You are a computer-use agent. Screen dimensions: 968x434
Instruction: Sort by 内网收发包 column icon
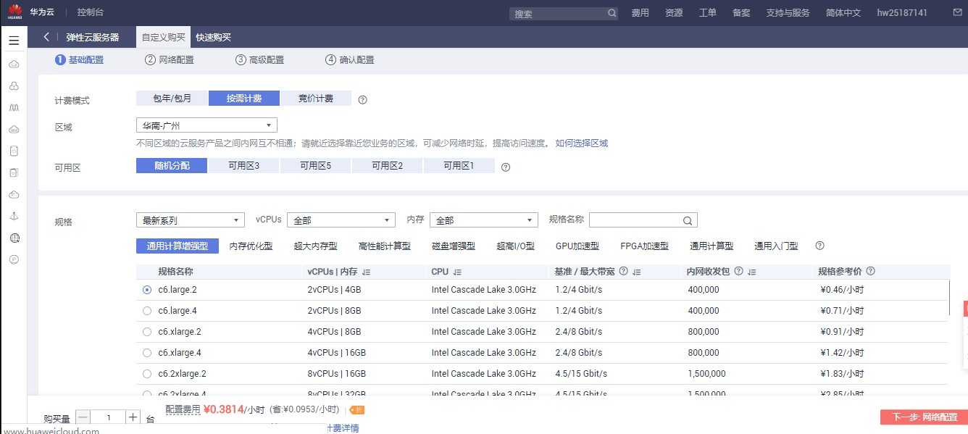(751, 272)
